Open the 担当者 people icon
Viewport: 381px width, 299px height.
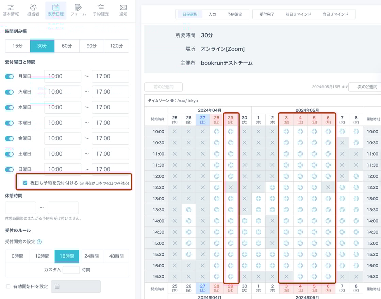pos(33,7)
